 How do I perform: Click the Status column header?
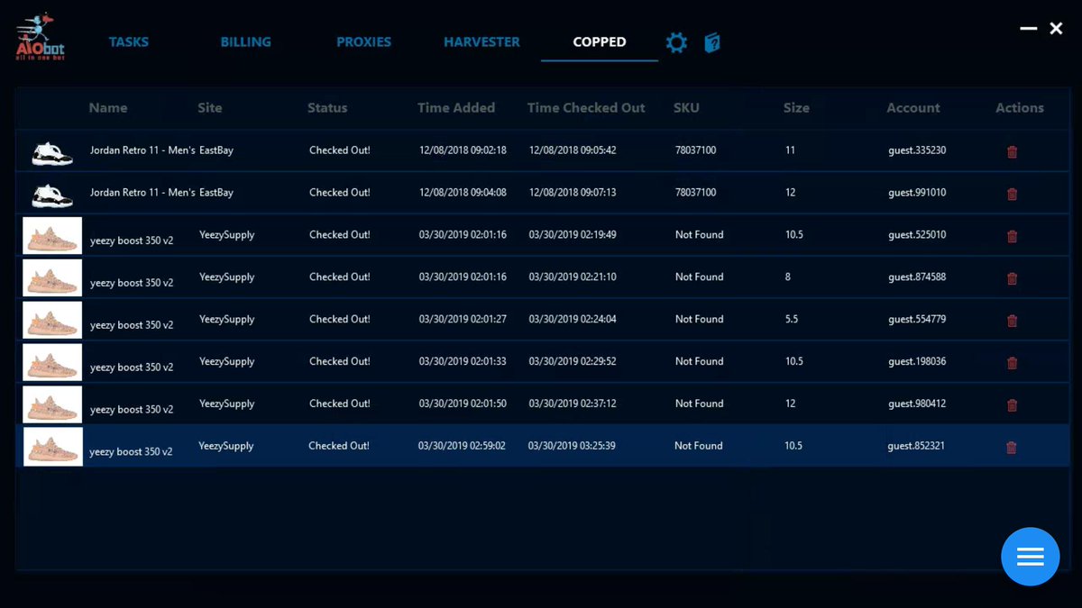[327, 107]
